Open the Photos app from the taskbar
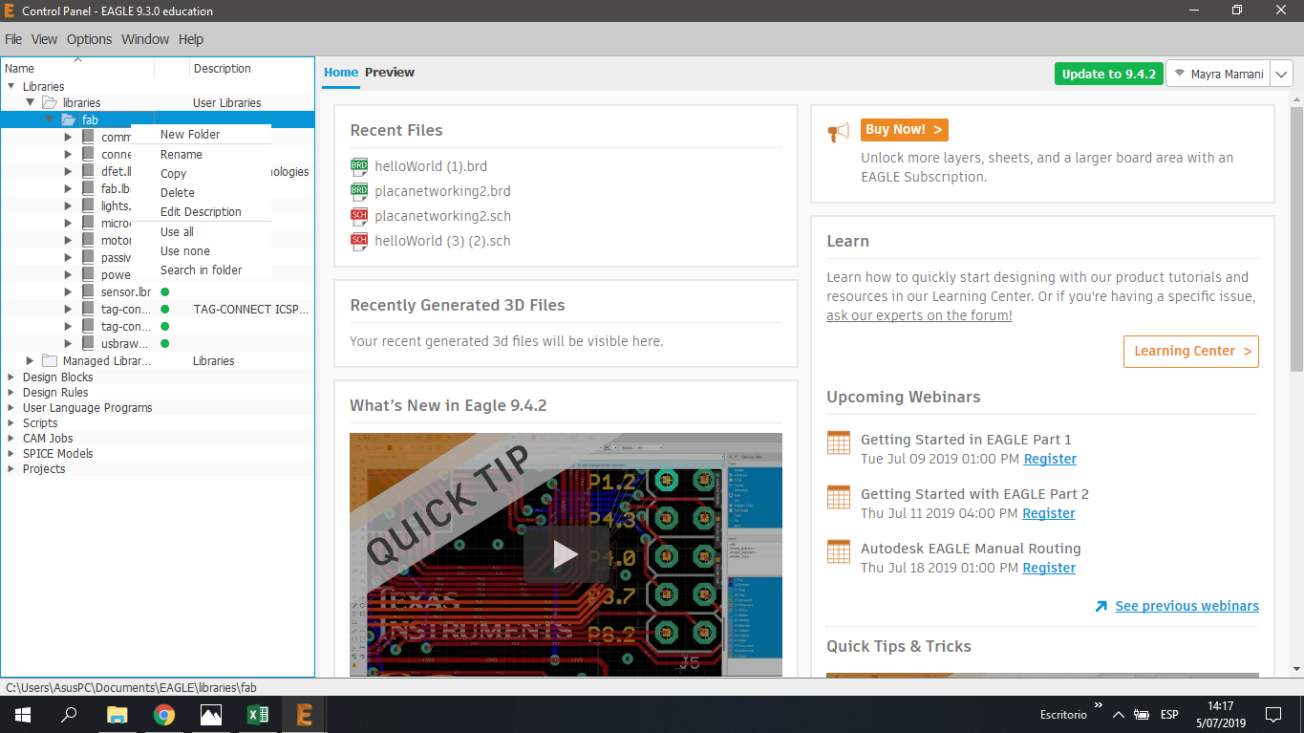1304x733 pixels. [211, 714]
